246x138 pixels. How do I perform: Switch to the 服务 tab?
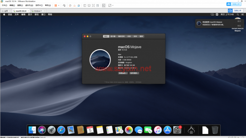[141, 36]
